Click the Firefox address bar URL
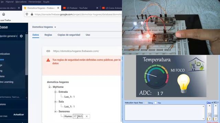220x123 pixels. point(78,14)
